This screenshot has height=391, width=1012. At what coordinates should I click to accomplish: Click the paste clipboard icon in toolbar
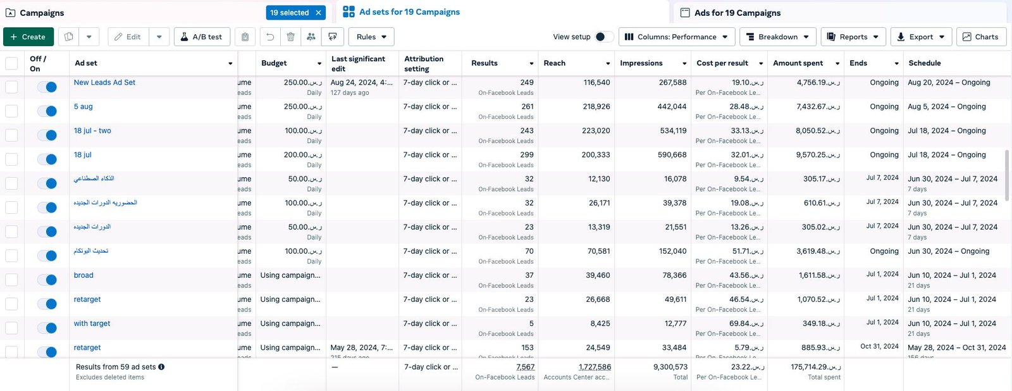[x=245, y=37]
